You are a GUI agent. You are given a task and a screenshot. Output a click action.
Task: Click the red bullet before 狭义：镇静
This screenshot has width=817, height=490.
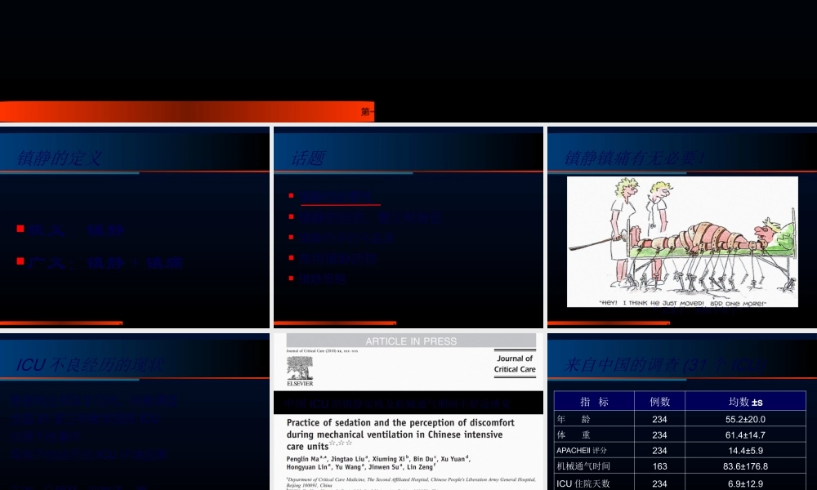[x=20, y=229]
